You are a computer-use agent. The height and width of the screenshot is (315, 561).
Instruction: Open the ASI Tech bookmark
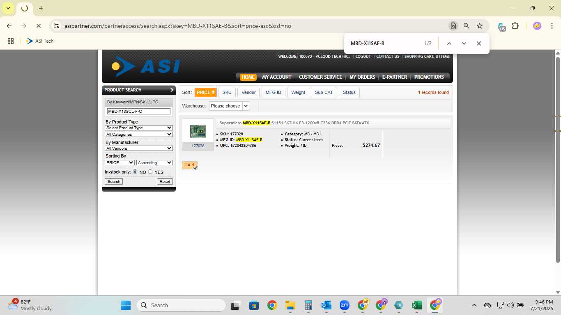[40, 41]
